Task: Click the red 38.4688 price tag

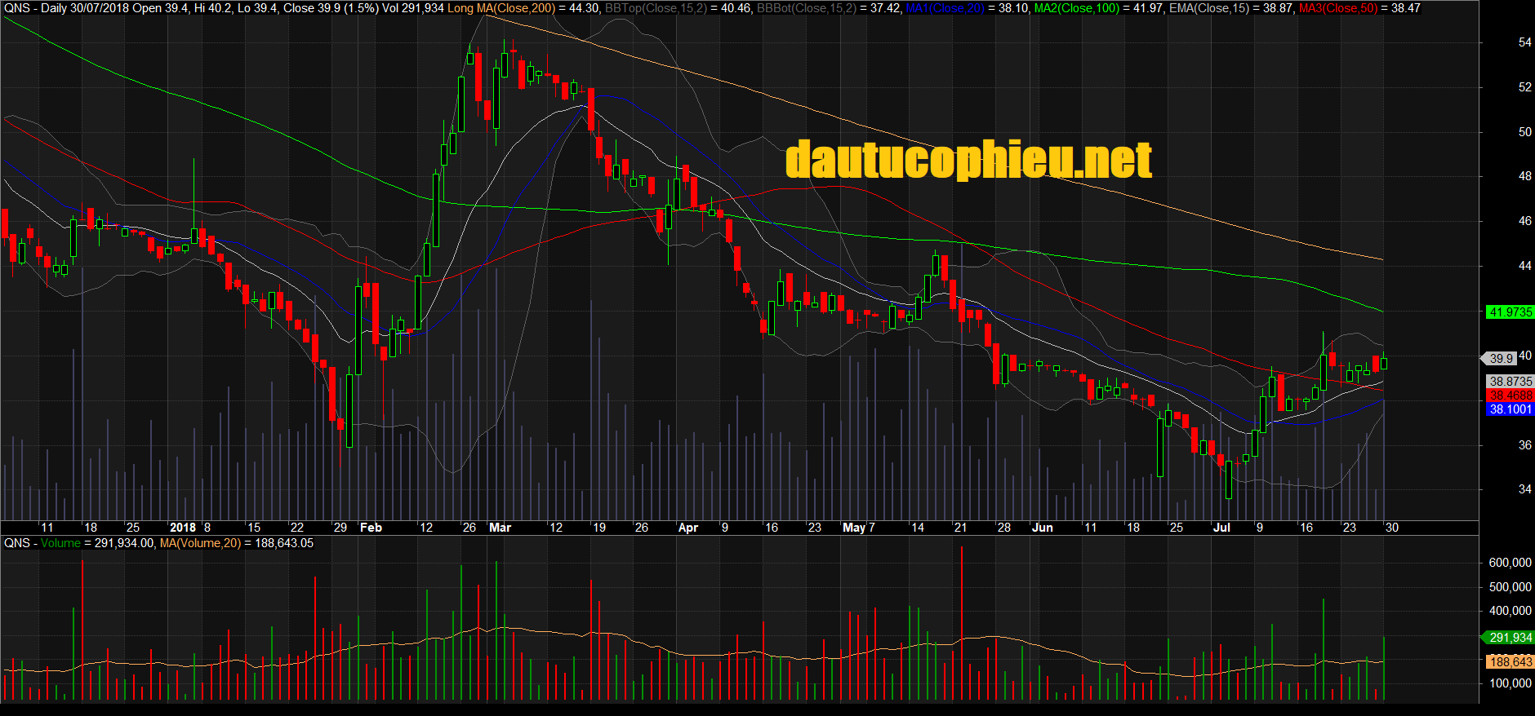Action: [x=1510, y=396]
